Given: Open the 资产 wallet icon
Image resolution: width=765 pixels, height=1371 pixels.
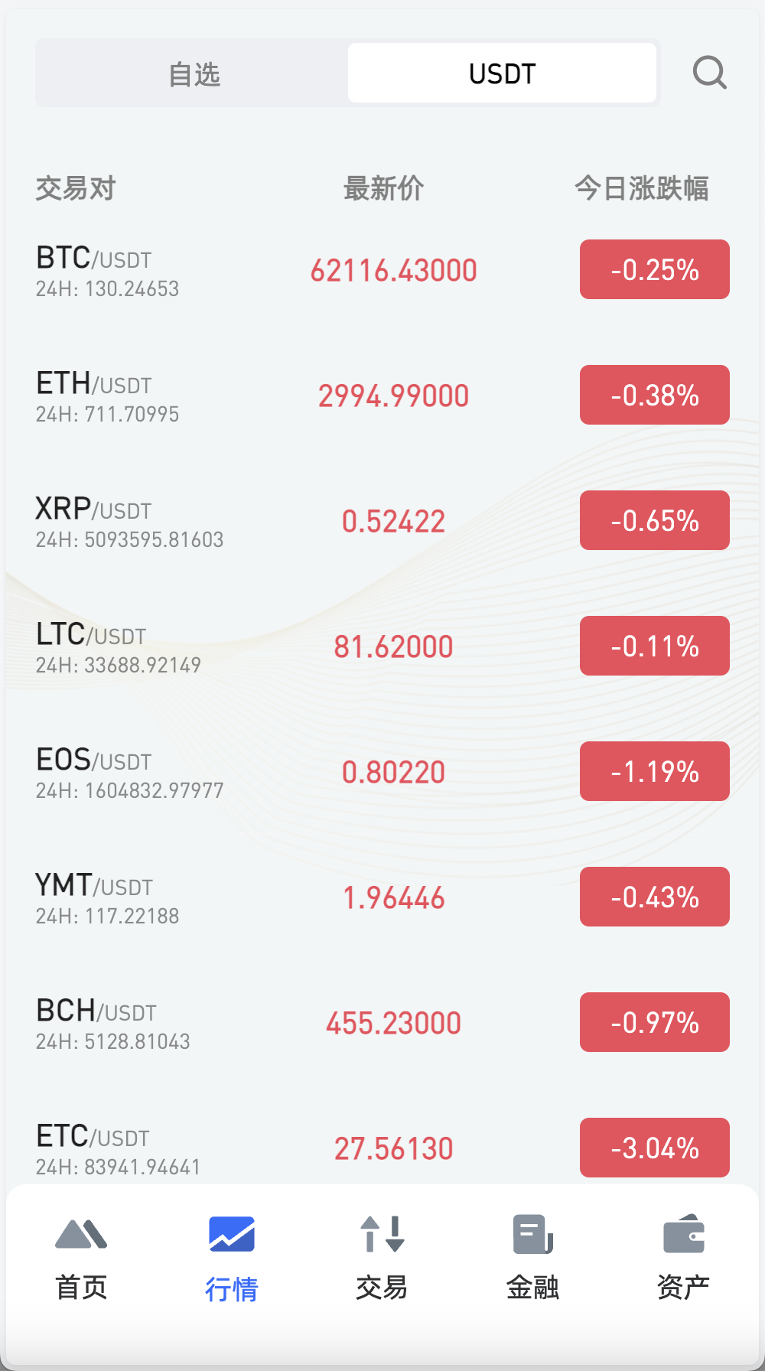Looking at the screenshot, I should 683,1233.
